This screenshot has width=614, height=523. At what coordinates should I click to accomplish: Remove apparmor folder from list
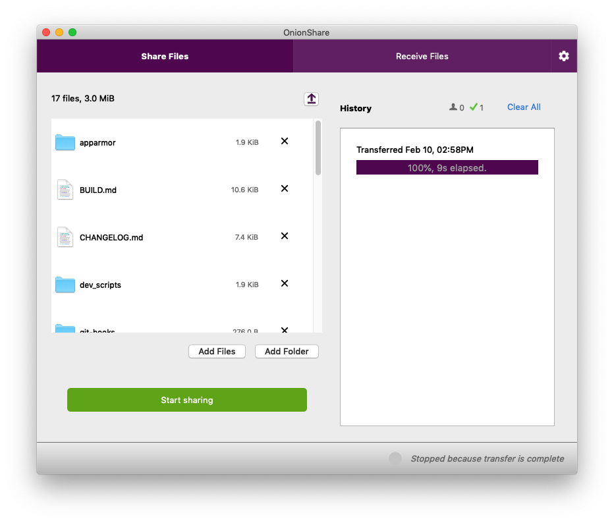[285, 141]
